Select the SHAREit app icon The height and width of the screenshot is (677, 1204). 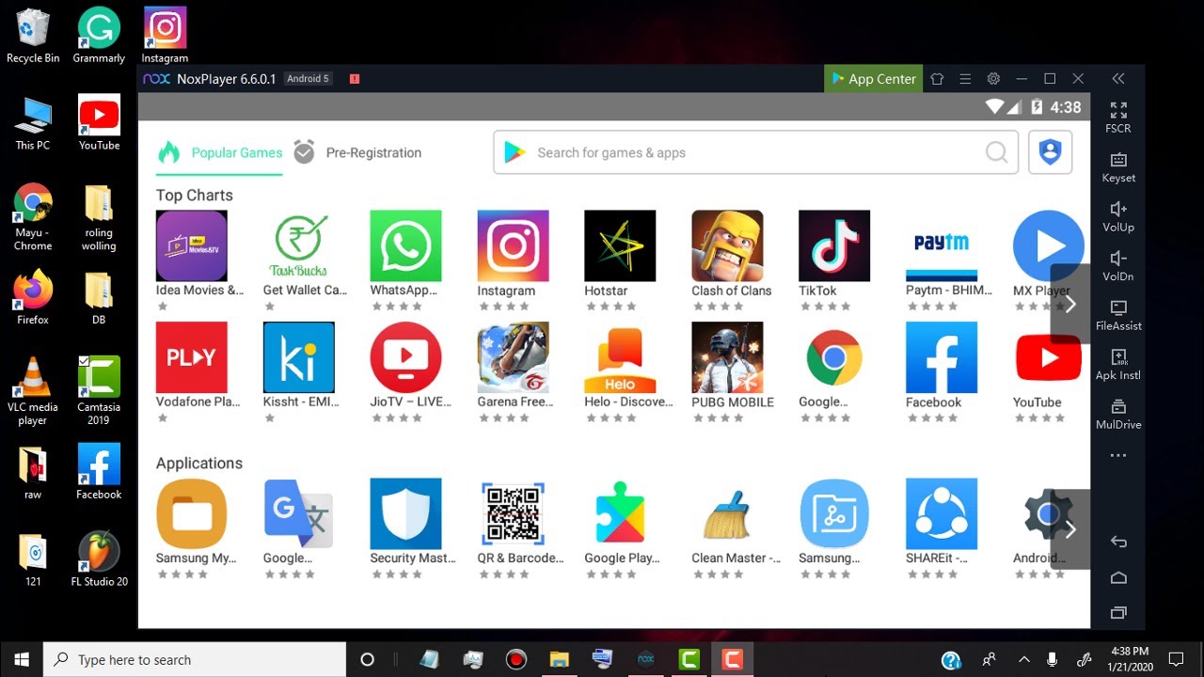pos(942,513)
